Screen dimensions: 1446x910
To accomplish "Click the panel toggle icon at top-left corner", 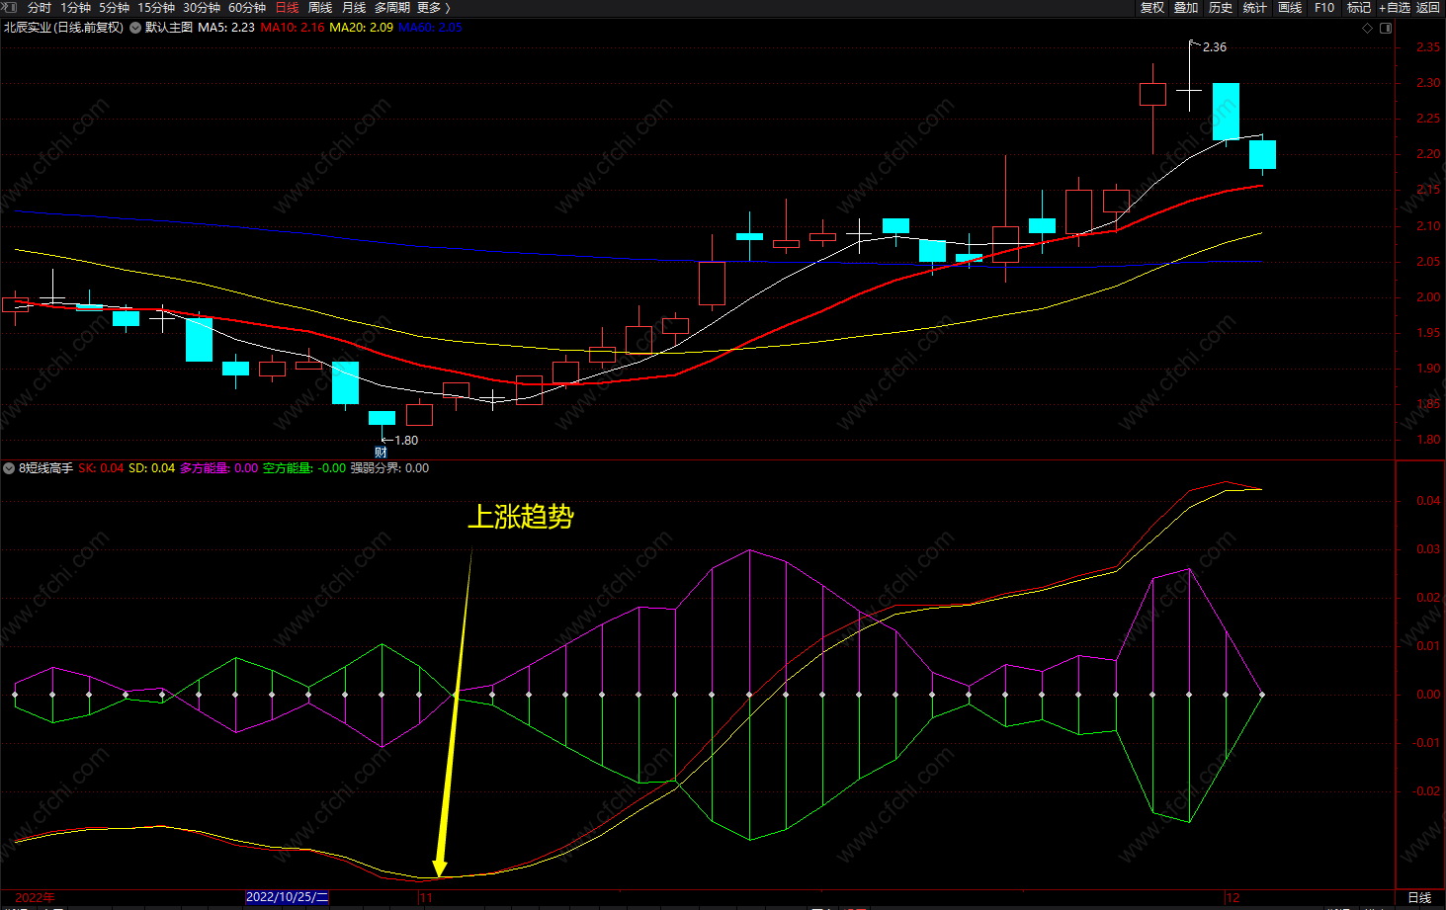I will pos(9,7).
